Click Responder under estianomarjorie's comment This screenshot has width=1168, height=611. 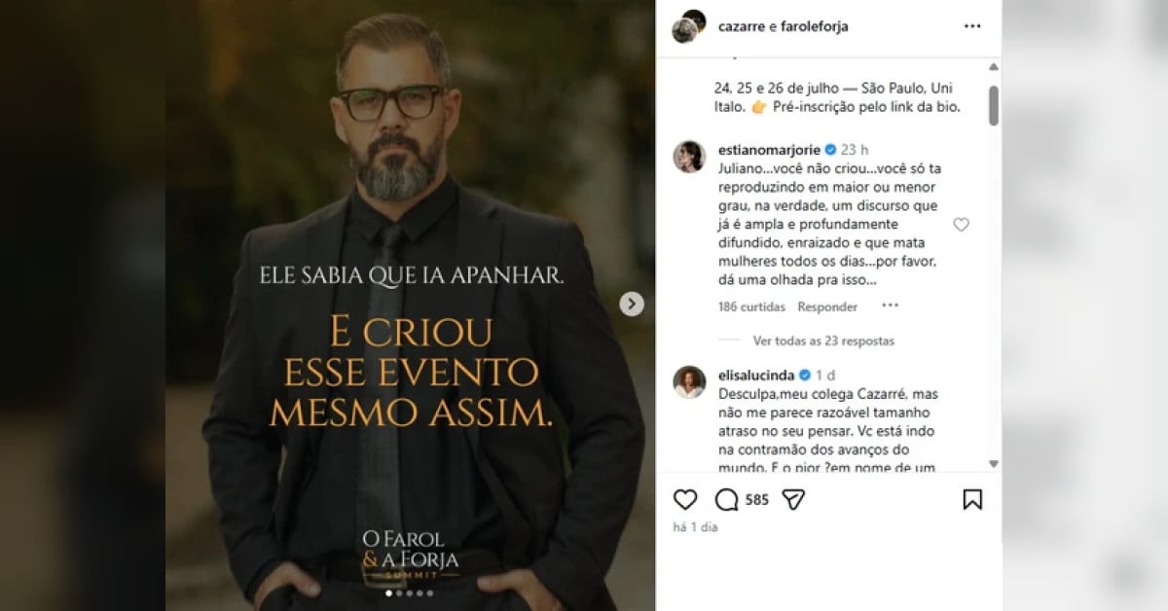click(x=827, y=306)
